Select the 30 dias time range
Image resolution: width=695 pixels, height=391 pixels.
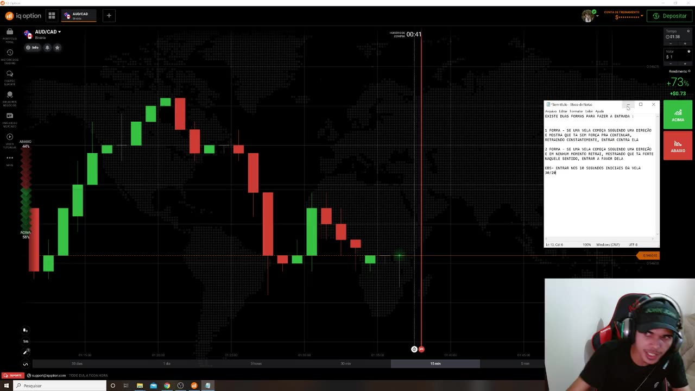(x=77, y=363)
